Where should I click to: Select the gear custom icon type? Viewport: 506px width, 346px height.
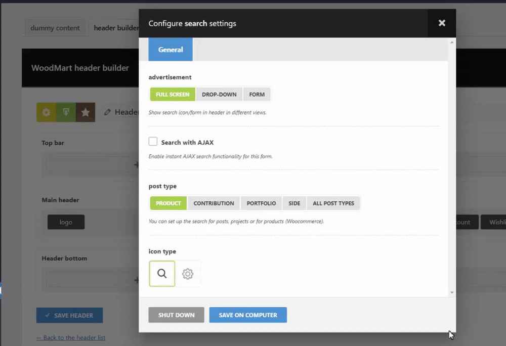(188, 274)
